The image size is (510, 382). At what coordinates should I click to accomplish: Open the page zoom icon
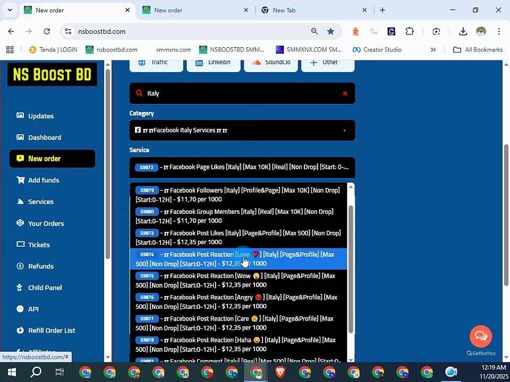tap(314, 31)
